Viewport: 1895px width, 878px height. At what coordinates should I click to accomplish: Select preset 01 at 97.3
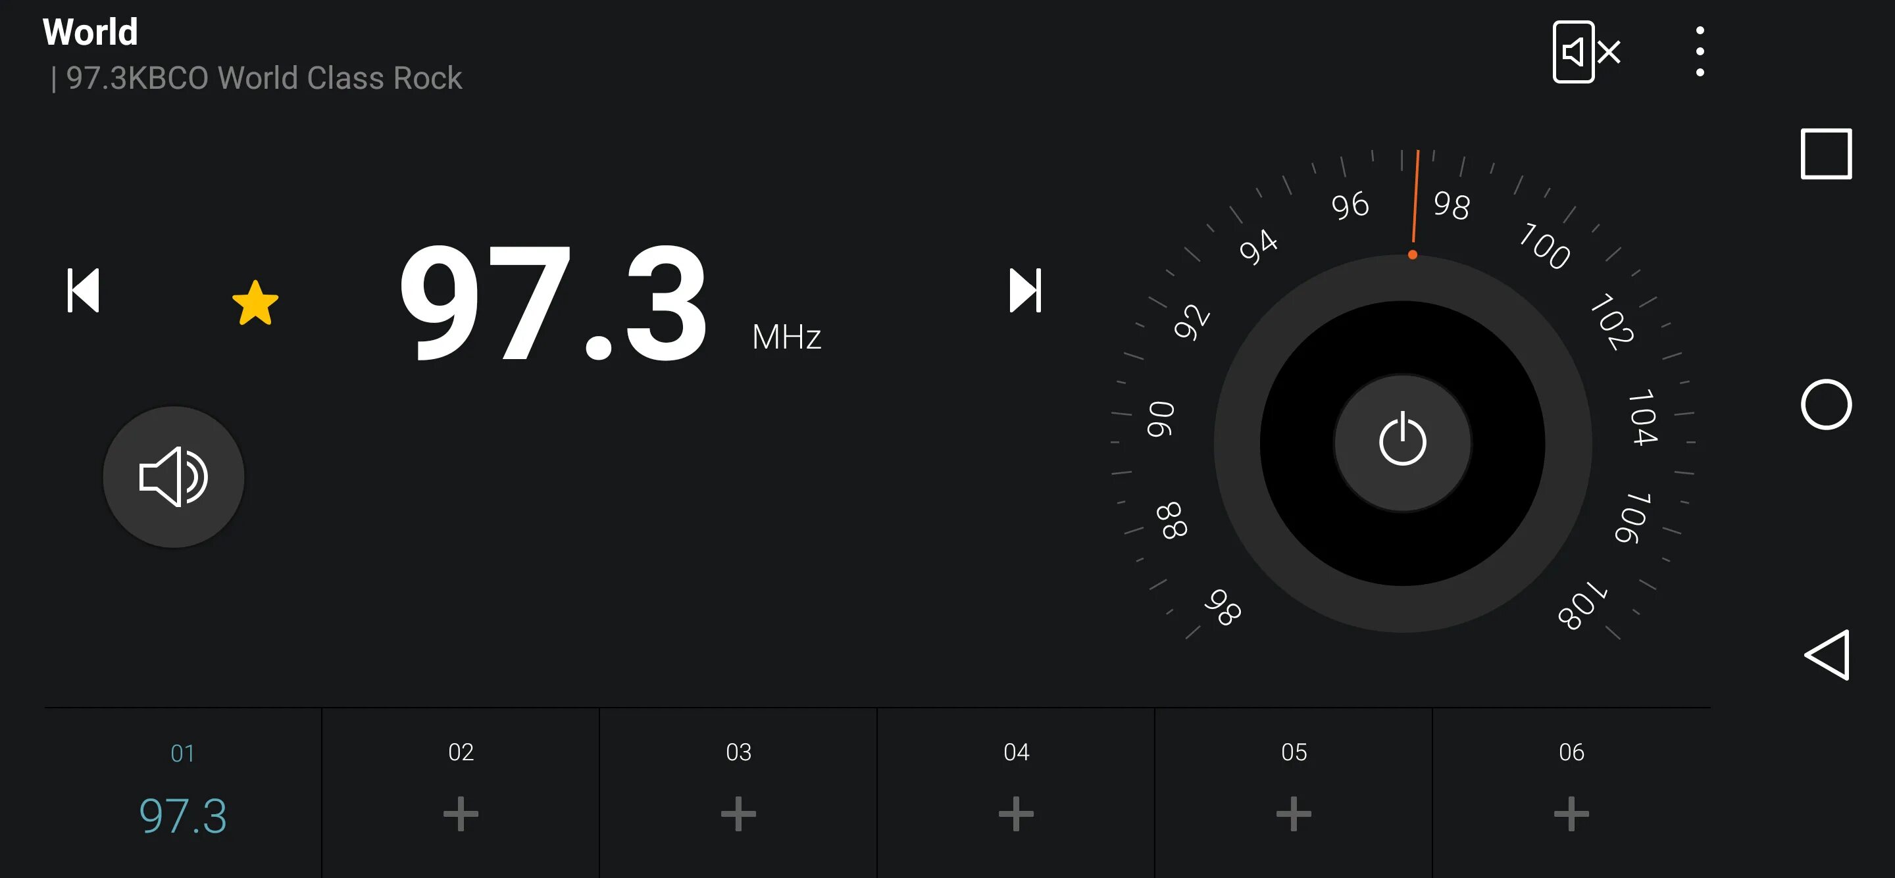coord(182,793)
